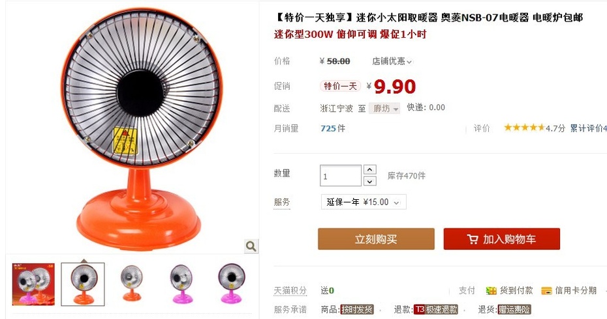Click the magnifier zoom icon on product image
Screen dimensions: 607x319
click(251, 246)
